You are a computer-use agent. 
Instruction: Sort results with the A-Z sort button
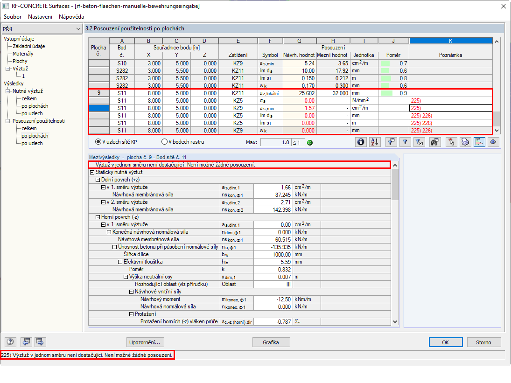click(x=374, y=142)
